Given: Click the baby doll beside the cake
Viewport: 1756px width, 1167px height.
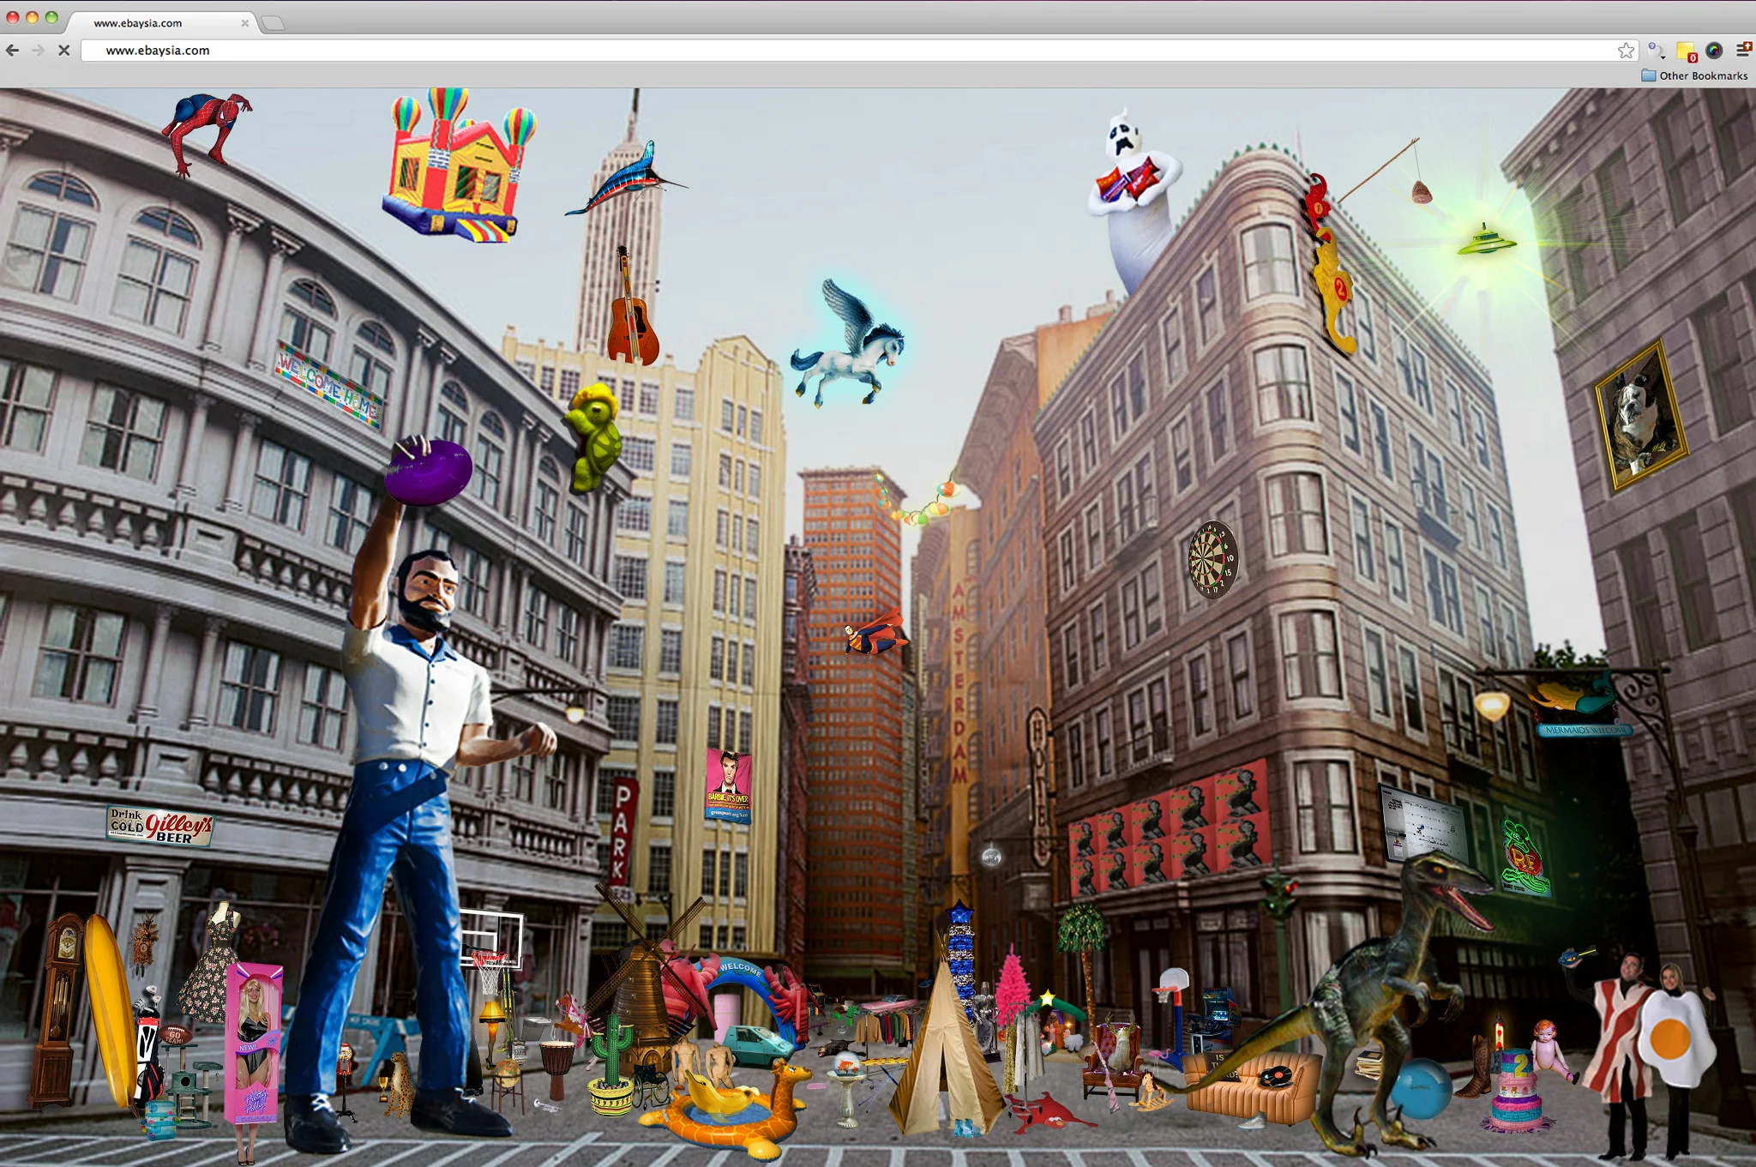Looking at the screenshot, I should click(x=1550, y=1050).
